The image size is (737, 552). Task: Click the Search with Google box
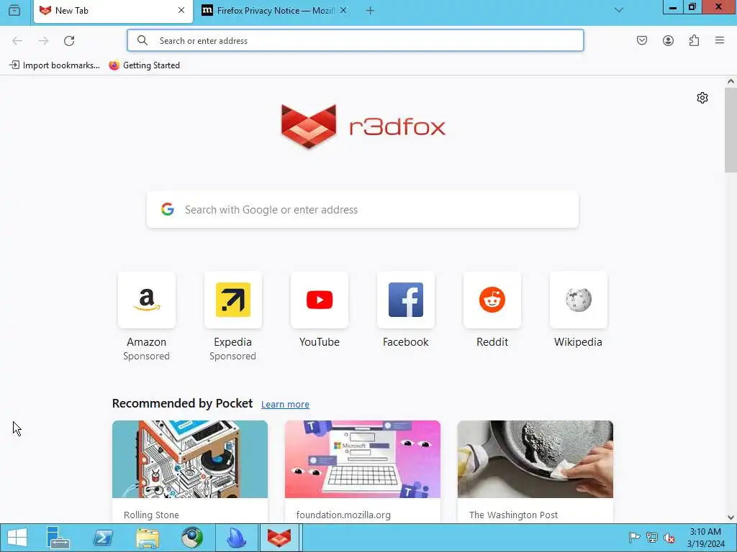coord(363,209)
